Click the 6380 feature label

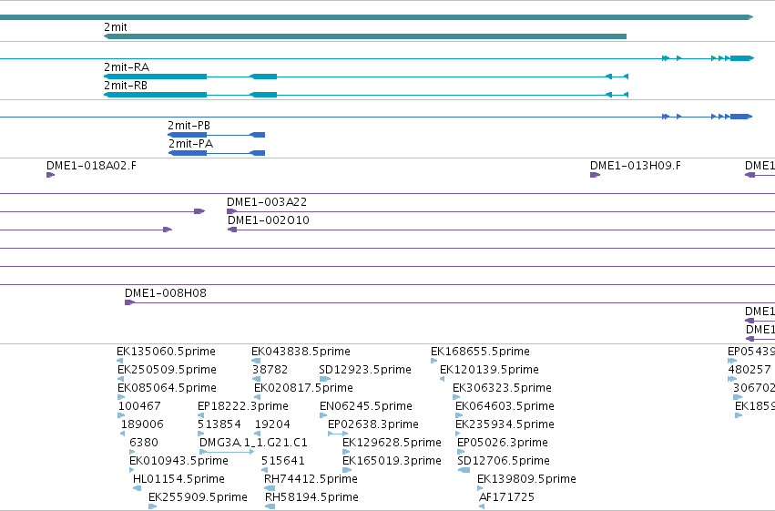[144, 443]
